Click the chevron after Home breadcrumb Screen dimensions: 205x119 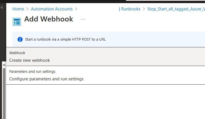[28, 9]
